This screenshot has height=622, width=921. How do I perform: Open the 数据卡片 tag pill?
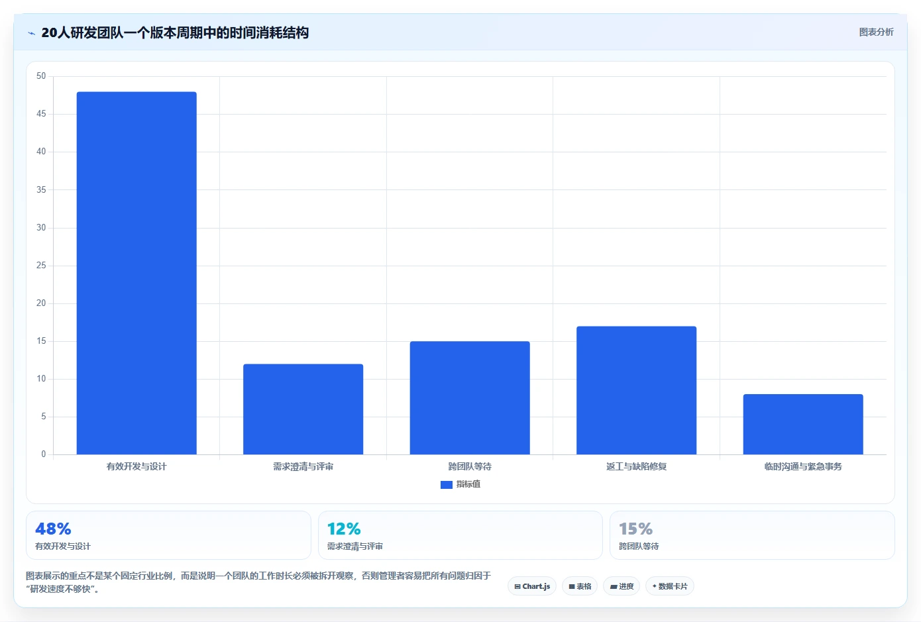pyautogui.click(x=670, y=586)
